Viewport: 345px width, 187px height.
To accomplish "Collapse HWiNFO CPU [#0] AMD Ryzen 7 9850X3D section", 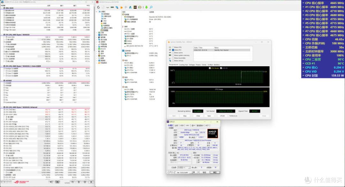I will 2,35.
